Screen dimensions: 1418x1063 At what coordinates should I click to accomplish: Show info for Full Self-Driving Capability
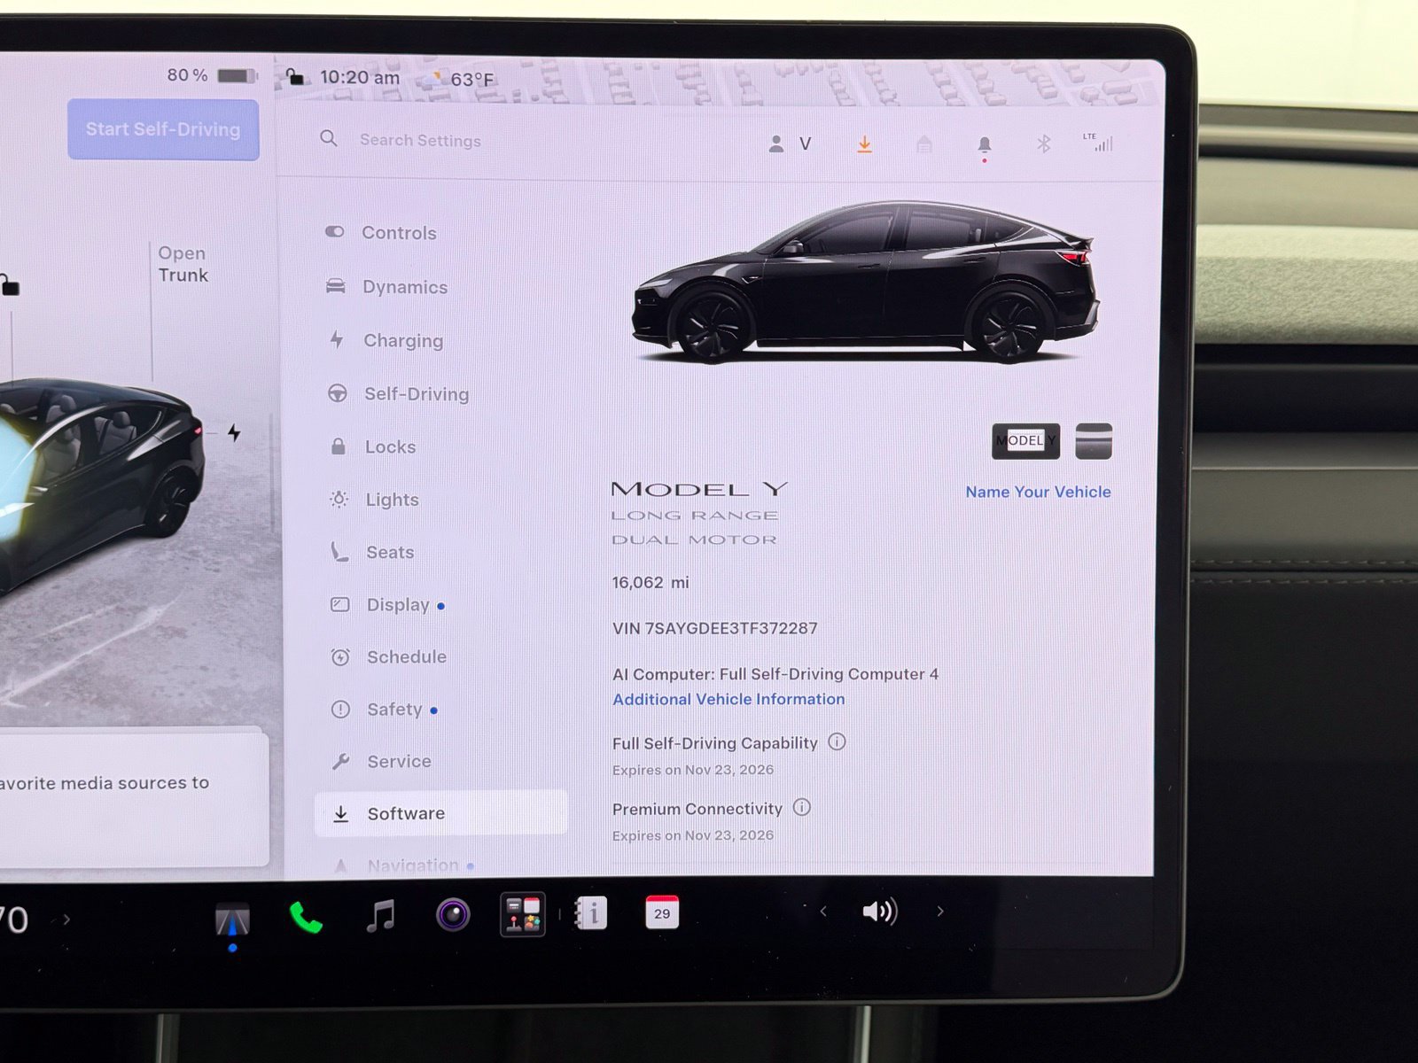point(837,741)
